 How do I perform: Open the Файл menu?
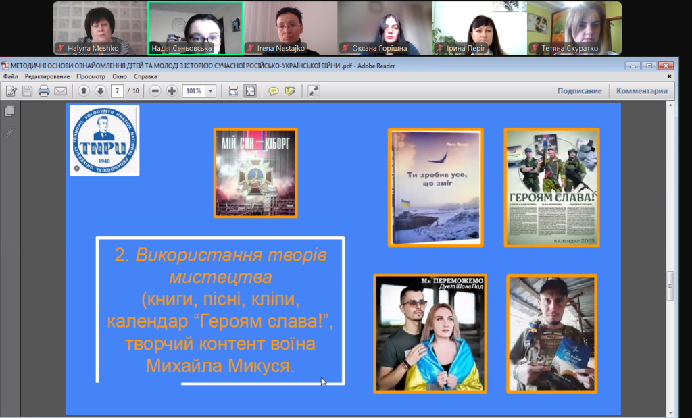pyautogui.click(x=11, y=76)
